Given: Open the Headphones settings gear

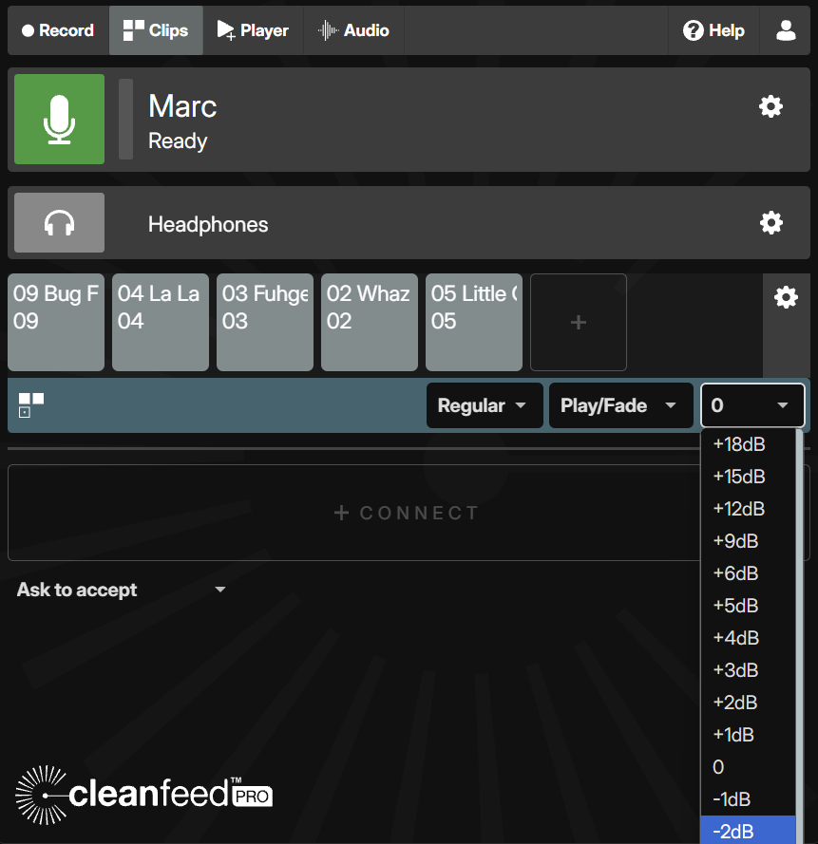Looking at the screenshot, I should tap(770, 222).
